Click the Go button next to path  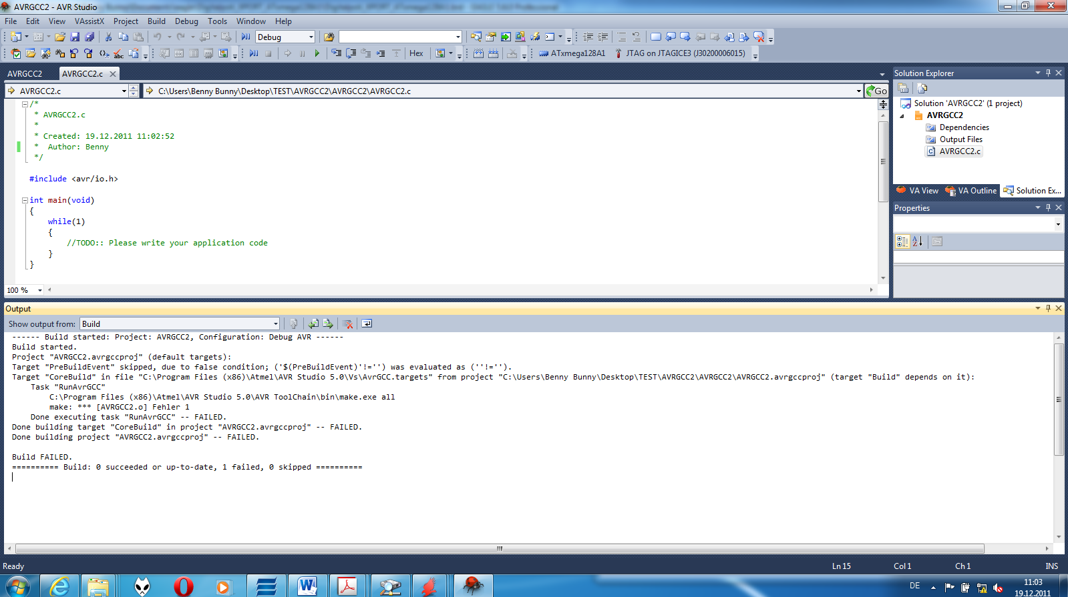click(x=876, y=91)
